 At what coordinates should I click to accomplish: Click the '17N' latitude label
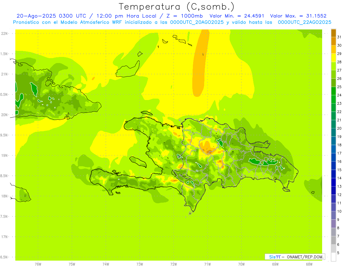[x=4, y=237]
